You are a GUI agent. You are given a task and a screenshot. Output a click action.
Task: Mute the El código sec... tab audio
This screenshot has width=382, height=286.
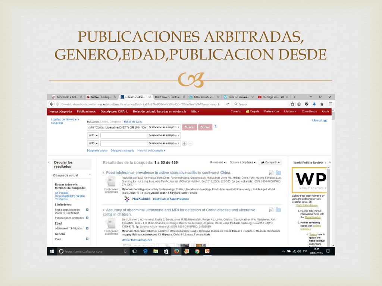pos(283,97)
